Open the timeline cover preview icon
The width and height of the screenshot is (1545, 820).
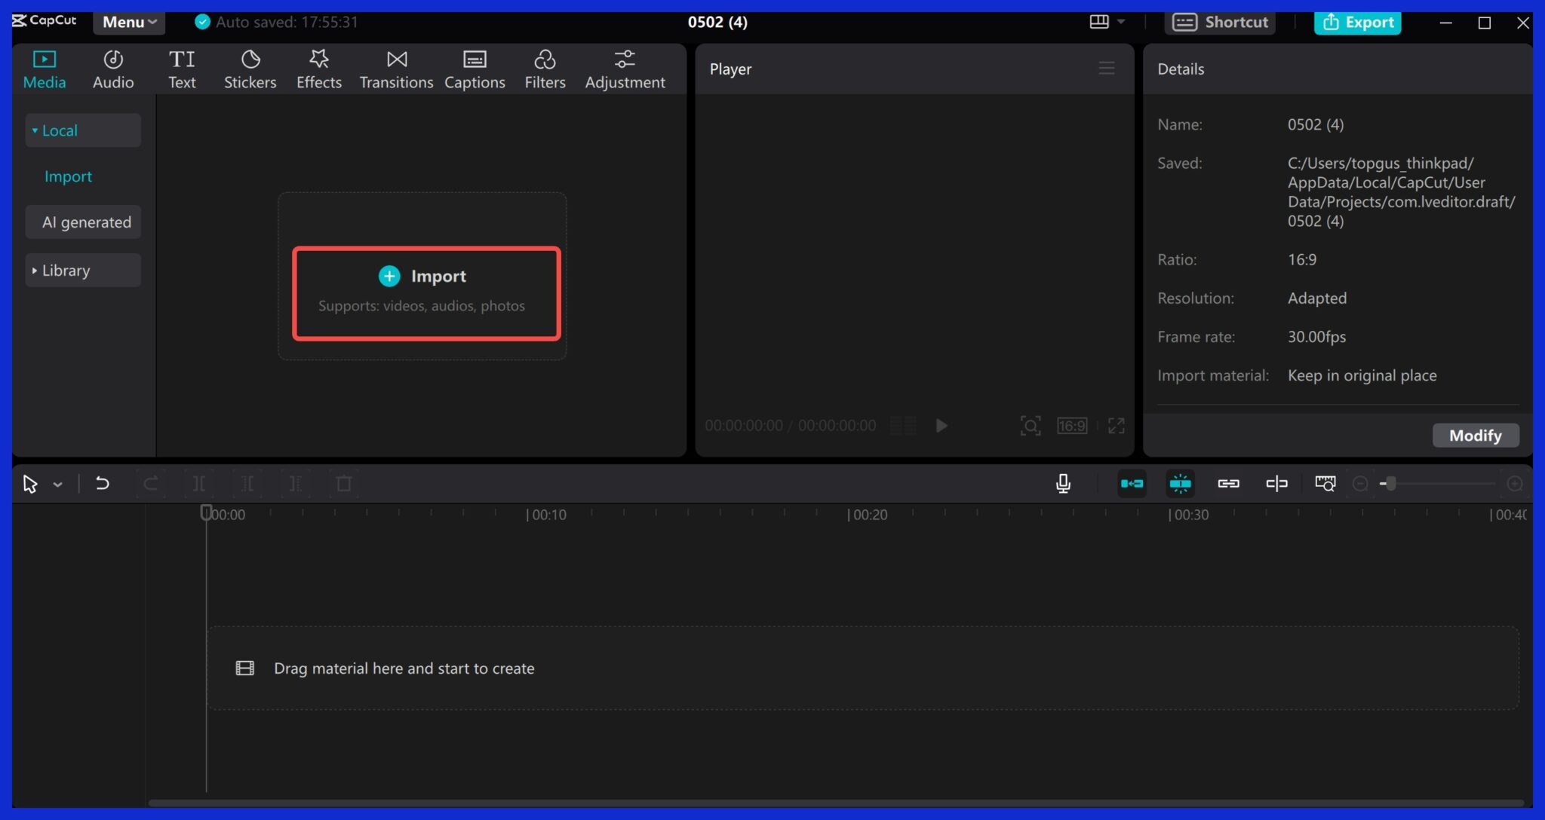click(1325, 483)
